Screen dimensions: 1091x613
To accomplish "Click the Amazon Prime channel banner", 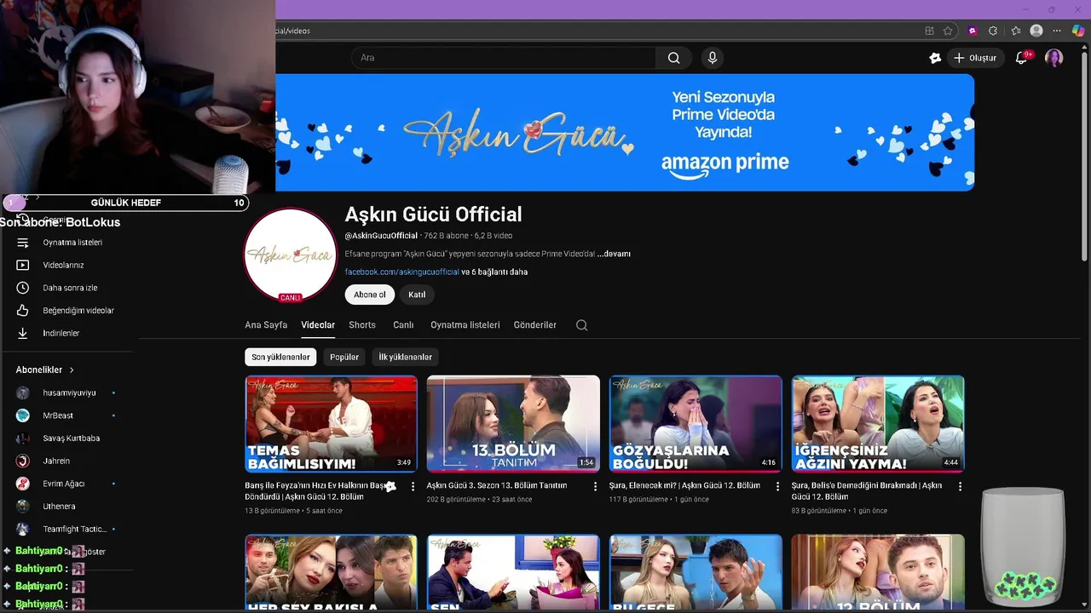I will tap(625, 132).
